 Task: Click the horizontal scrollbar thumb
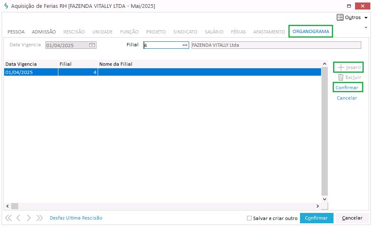pos(15,206)
